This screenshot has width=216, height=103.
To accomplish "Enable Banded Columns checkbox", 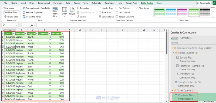I will tap(117, 17).
